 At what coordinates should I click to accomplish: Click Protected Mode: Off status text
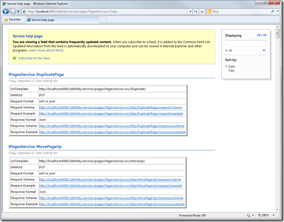[x=192, y=215]
